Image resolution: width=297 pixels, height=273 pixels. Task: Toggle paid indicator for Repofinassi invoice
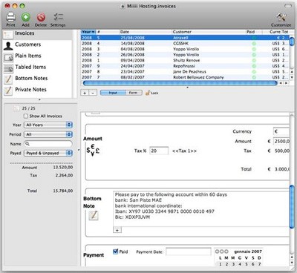(x=254, y=66)
